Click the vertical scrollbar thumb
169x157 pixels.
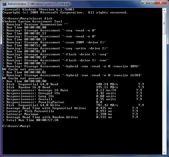click(165, 23)
